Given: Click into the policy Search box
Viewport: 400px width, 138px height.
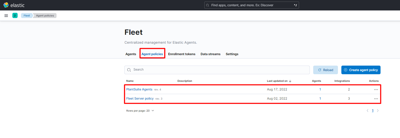Looking at the screenshot, I should [x=217, y=70].
